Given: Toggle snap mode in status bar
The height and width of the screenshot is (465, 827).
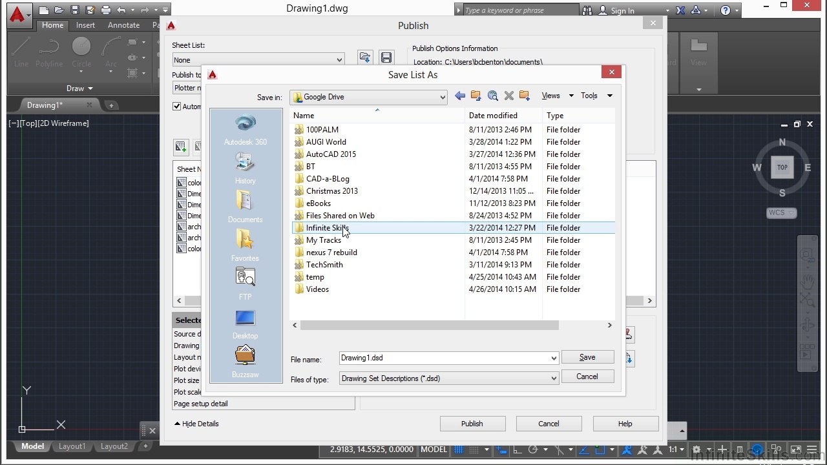Looking at the screenshot, I should coord(476,449).
